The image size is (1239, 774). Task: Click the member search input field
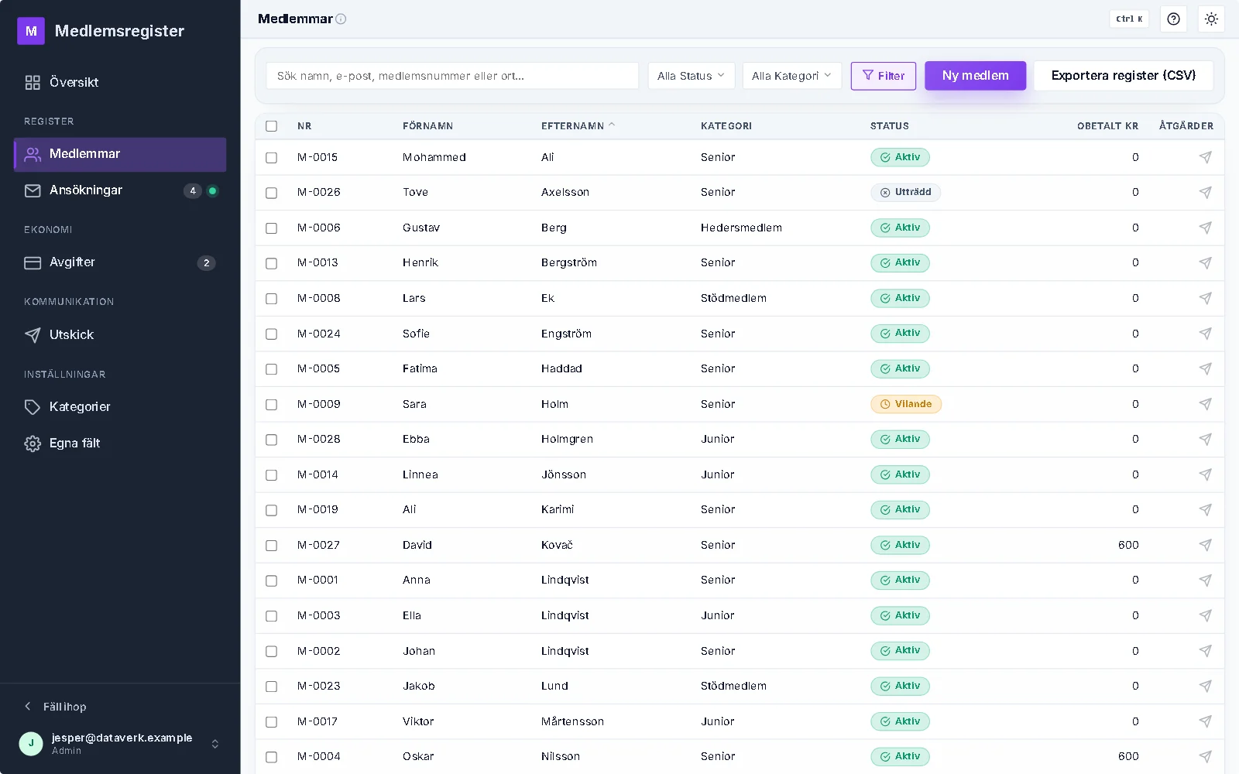click(x=452, y=76)
